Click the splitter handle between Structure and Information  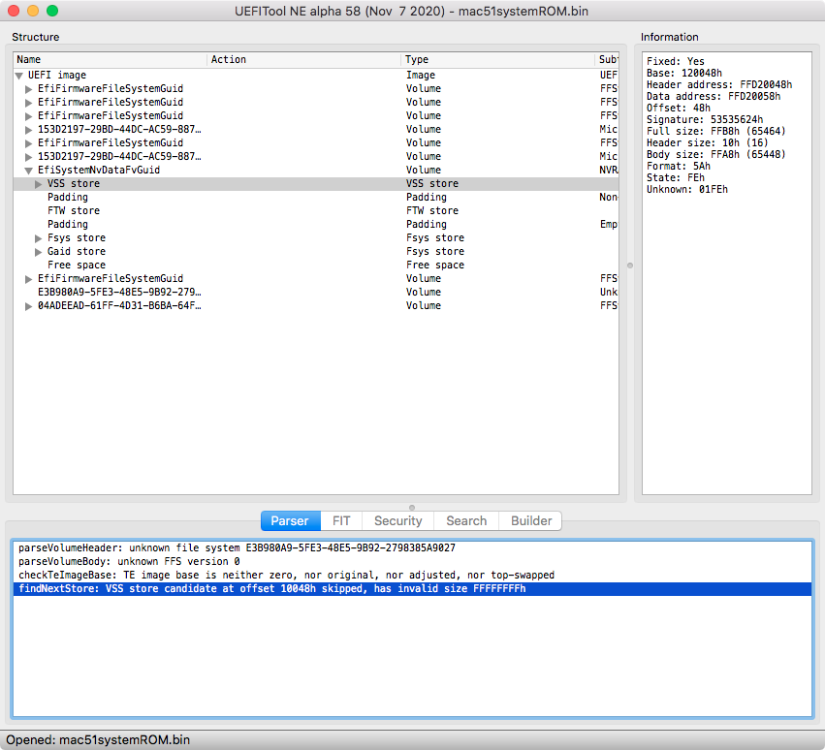point(630,266)
